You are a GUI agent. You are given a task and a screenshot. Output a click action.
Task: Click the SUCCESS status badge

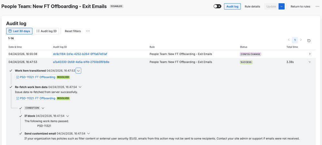pyautogui.click(x=246, y=62)
